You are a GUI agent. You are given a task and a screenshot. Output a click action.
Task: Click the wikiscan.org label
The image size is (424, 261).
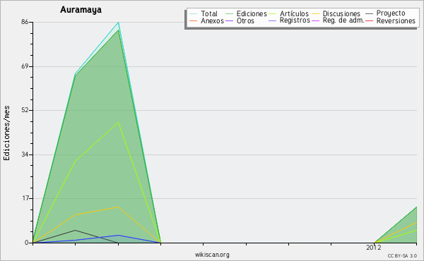(212, 255)
